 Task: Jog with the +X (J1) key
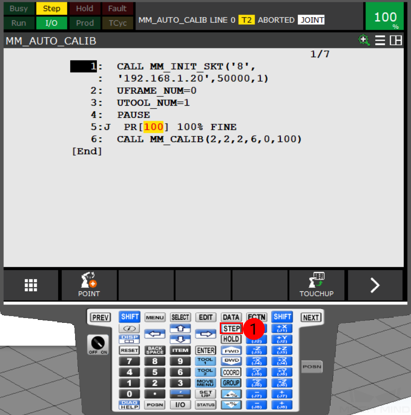click(282, 328)
